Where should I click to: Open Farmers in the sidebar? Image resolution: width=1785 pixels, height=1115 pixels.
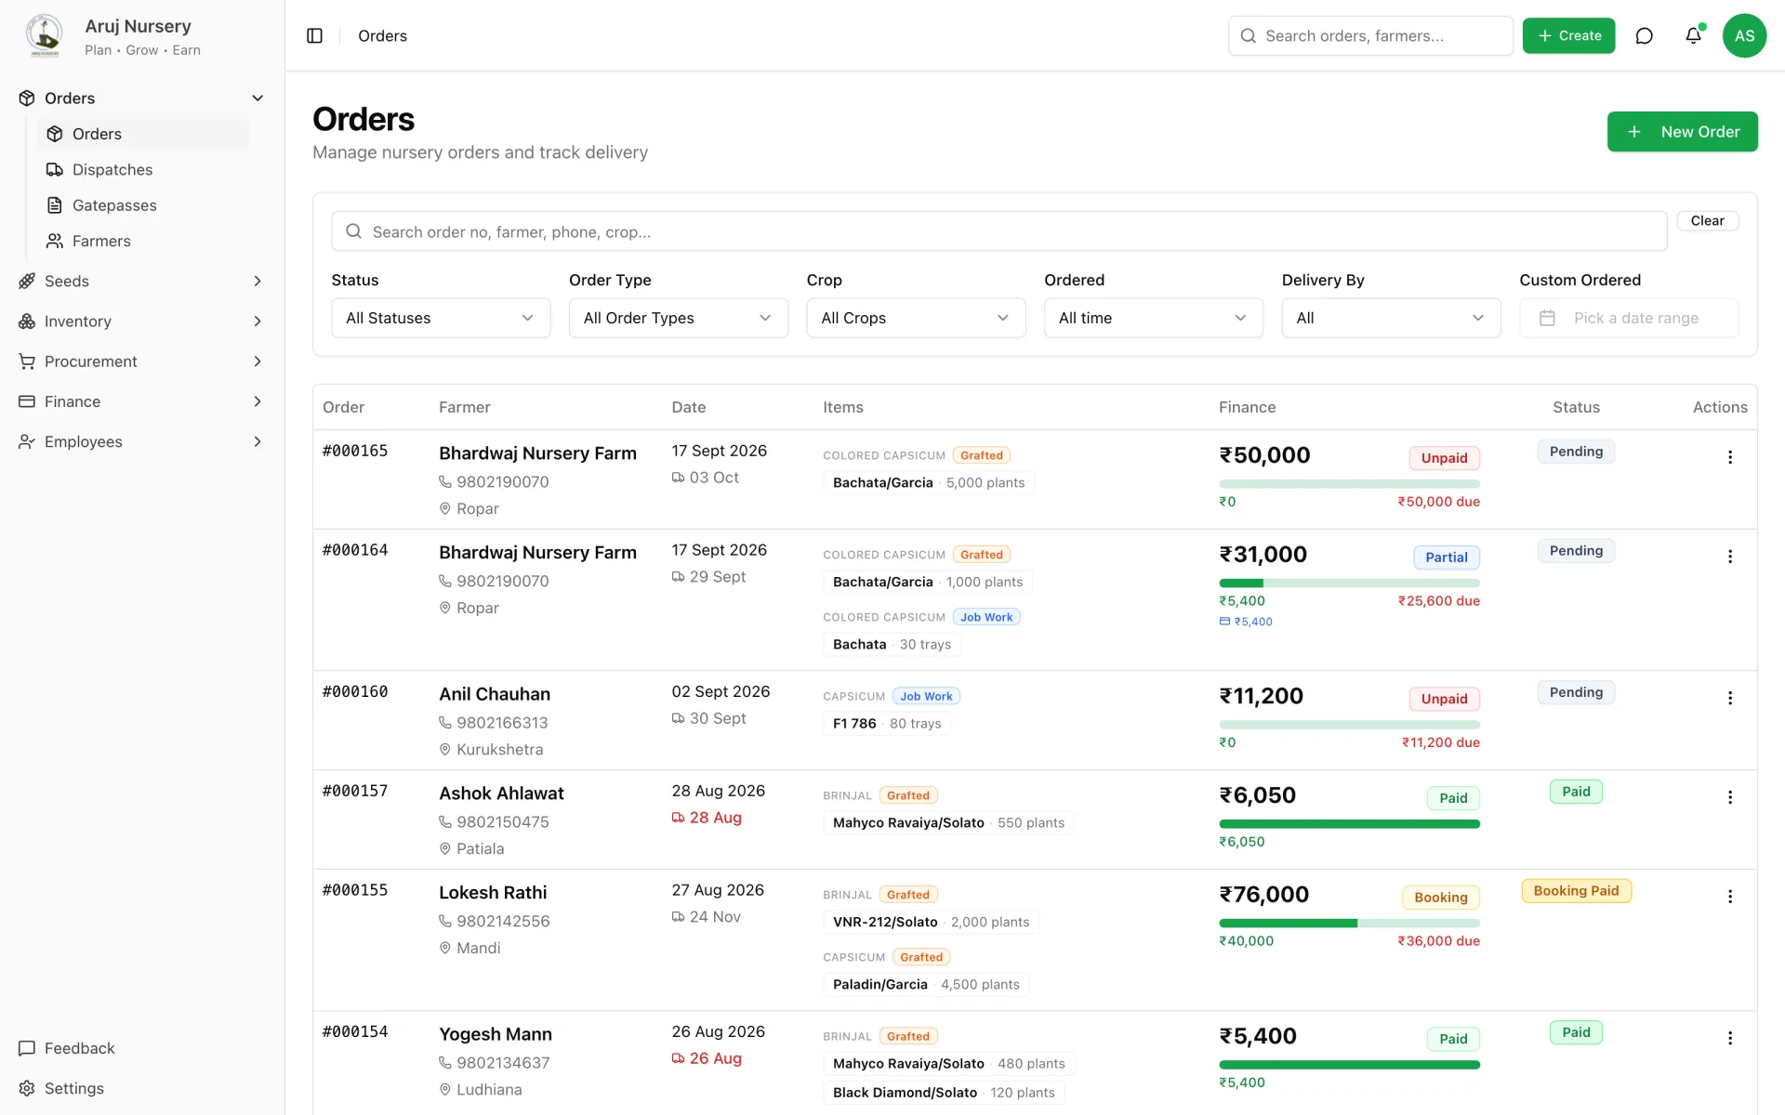coord(143,242)
